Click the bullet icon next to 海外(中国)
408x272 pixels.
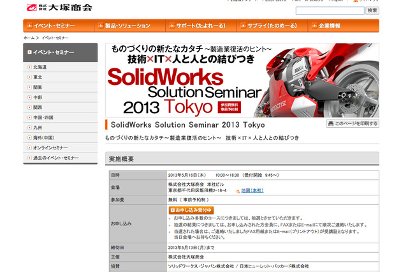30,137
